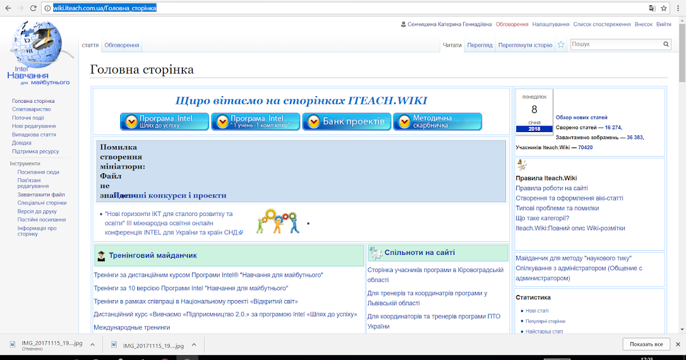The width and height of the screenshot is (686, 360).
Task: Open Поточні події in sidebar
Action: click(x=28, y=118)
